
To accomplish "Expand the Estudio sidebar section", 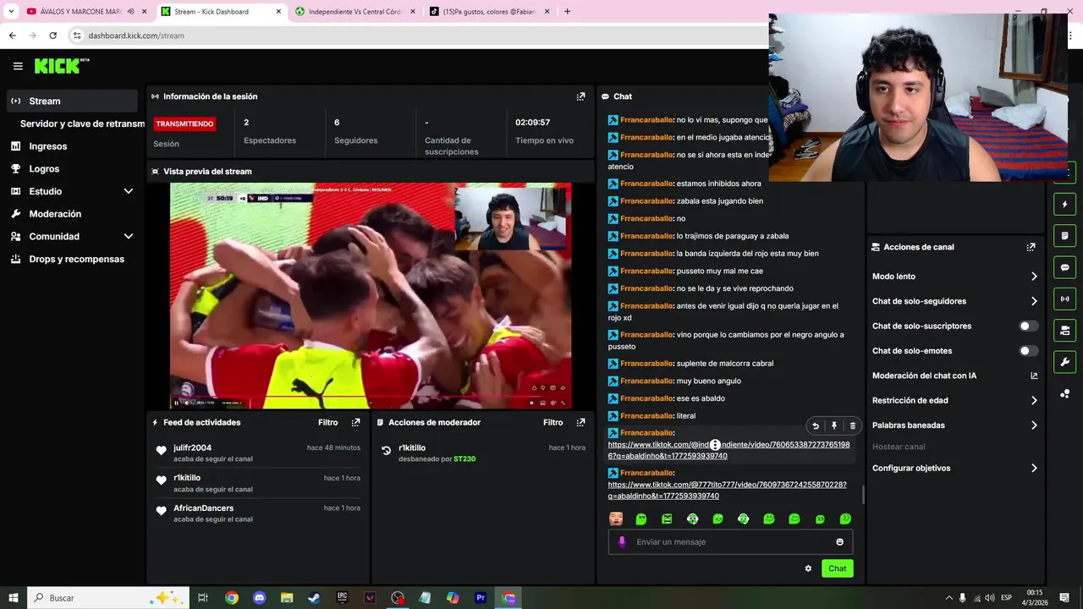I will click(x=129, y=191).
